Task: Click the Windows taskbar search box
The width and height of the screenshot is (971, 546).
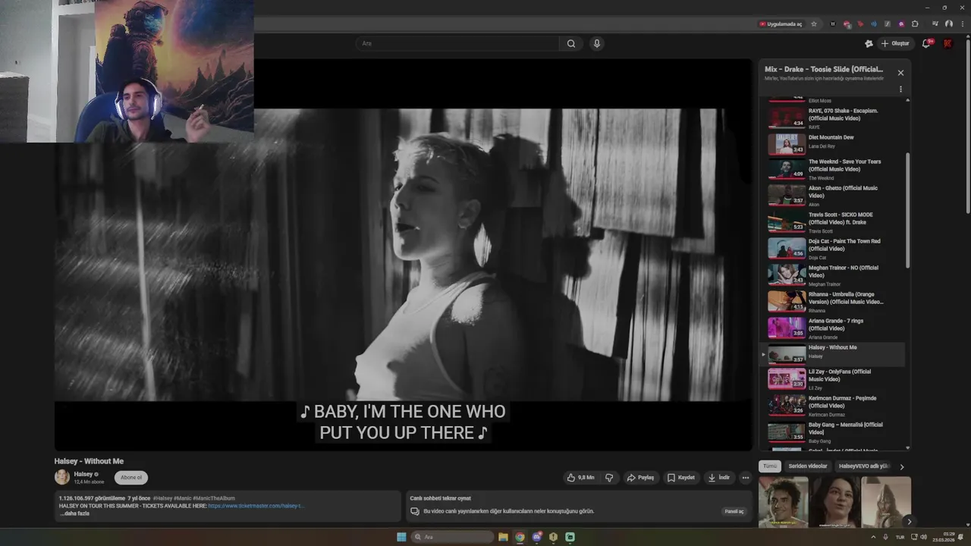Action: point(452,537)
